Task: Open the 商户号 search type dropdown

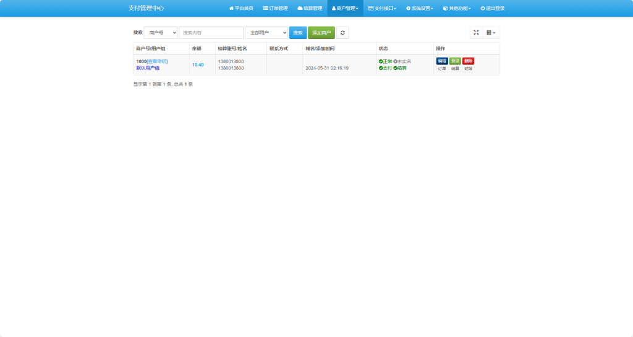Action: pos(161,33)
